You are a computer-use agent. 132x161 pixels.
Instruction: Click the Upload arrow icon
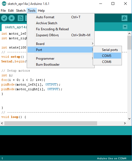pos(11,18)
